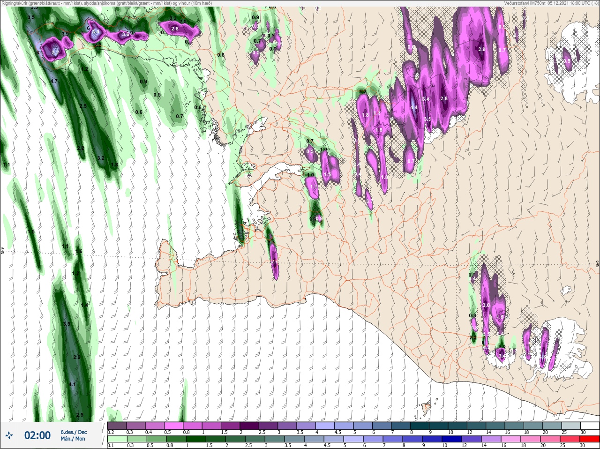
Task: Click the 4.1 rainfall value on the map
Action: [x=72, y=384]
